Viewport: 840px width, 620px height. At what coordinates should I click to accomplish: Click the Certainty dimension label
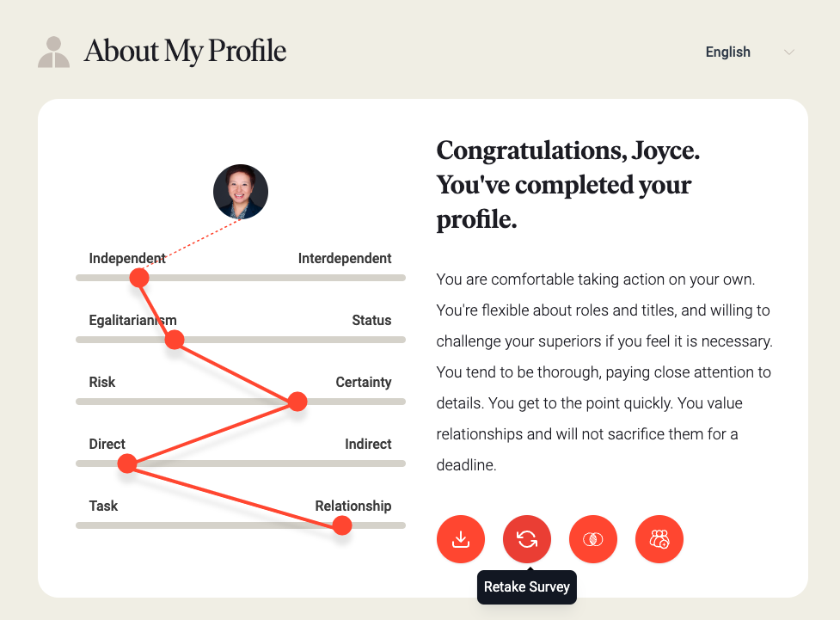[363, 382]
